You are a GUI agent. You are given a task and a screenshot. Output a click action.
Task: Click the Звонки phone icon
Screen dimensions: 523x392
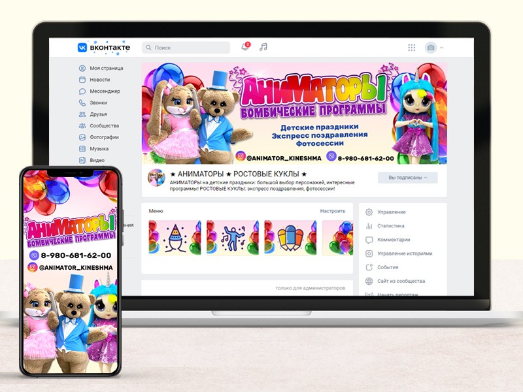82,103
